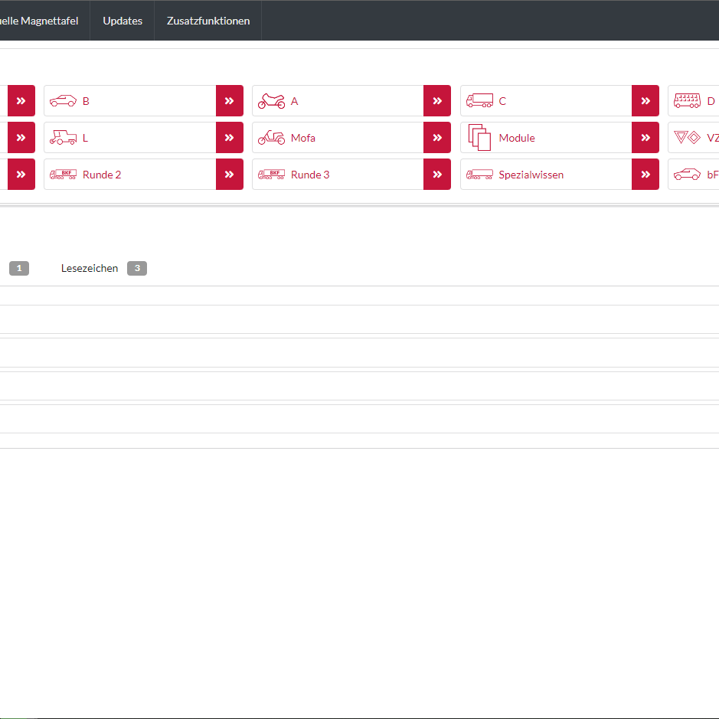
Task: Select the A category label
Action: point(294,101)
